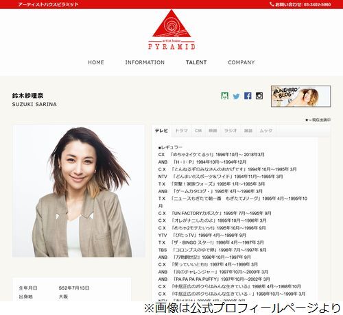Open the Instagram camera icon
The width and height of the screenshot is (343, 315).
pos(259,96)
